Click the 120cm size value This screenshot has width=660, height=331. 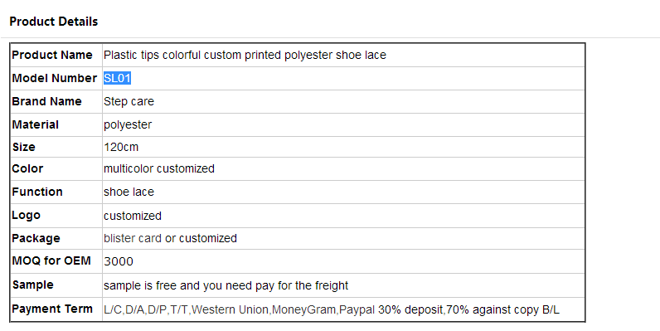[x=121, y=147]
